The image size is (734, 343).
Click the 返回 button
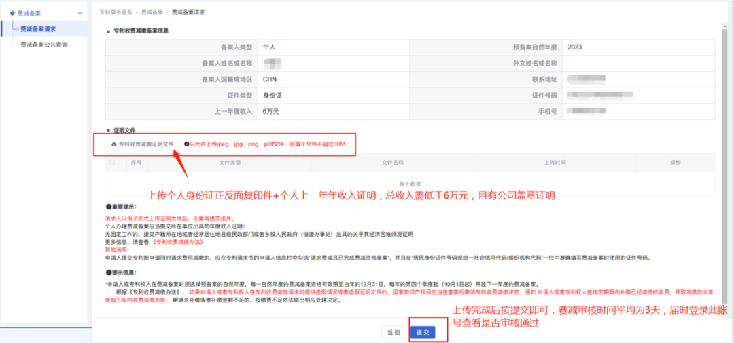coord(394,332)
